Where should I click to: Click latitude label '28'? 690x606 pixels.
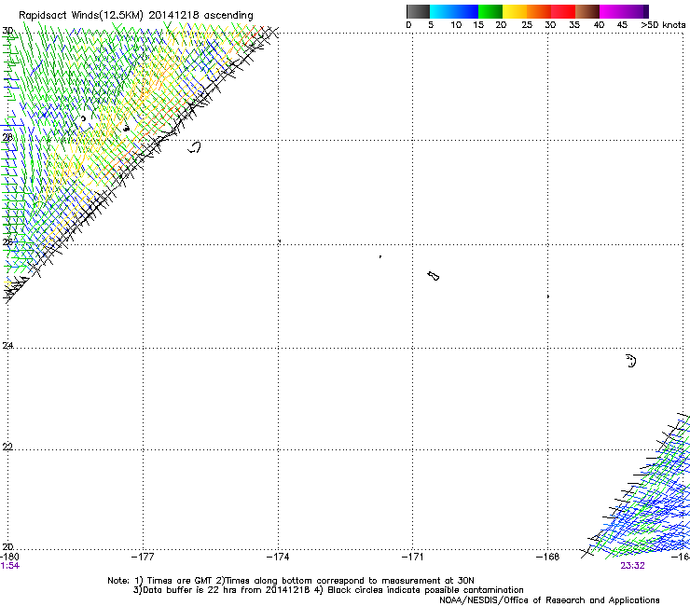tap(7, 137)
